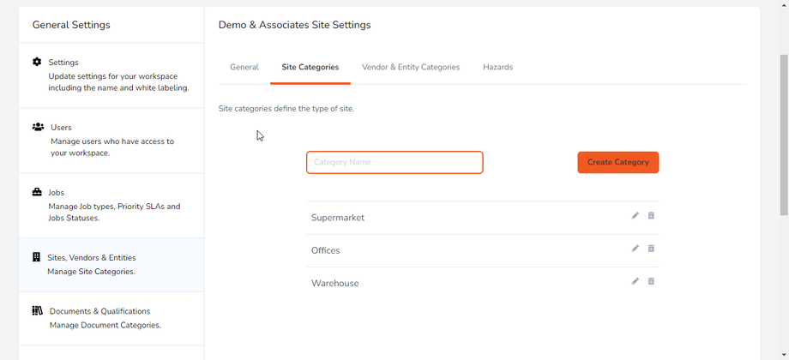Edit the Warehouse category with pencil icon
Image resolution: width=789 pixels, height=360 pixels.
click(x=635, y=281)
